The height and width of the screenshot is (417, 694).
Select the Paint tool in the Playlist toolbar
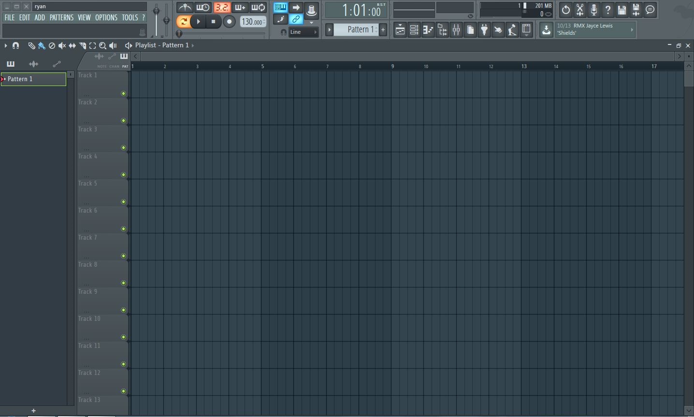coord(41,45)
